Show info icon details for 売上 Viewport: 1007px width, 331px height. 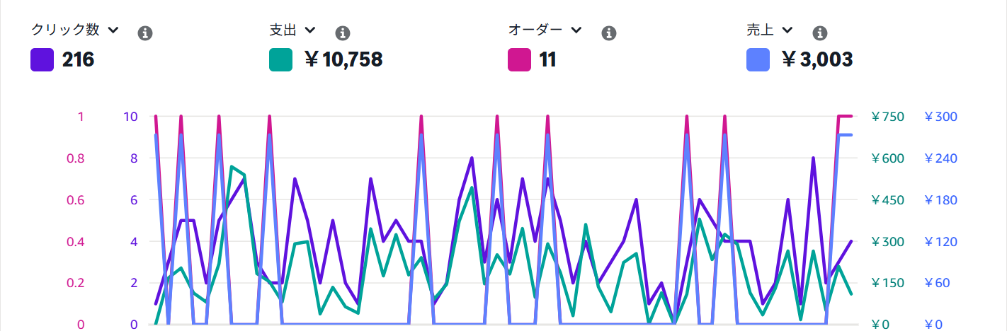point(820,33)
